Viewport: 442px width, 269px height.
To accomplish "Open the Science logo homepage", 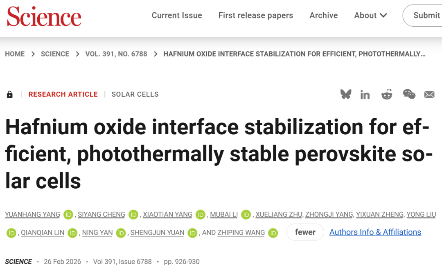I will [44, 17].
